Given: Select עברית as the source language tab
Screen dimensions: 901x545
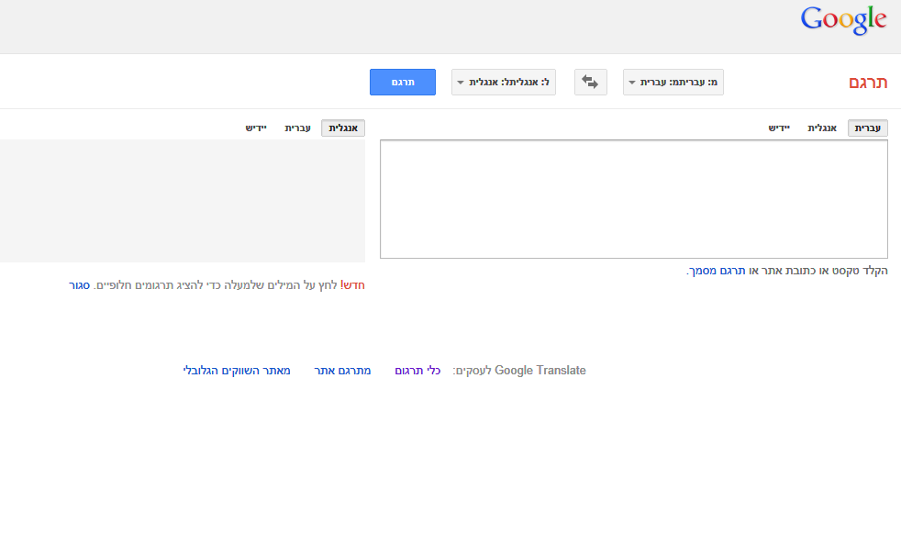Looking at the screenshot, I should coord(867,128).
